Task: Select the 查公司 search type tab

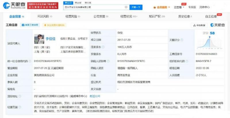Action: (x=68, y=2)
